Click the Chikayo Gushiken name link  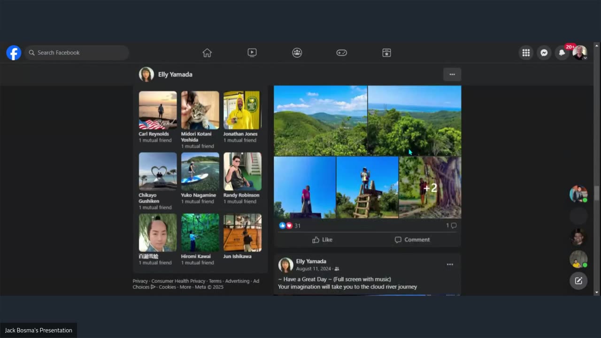tap(149, 198)
